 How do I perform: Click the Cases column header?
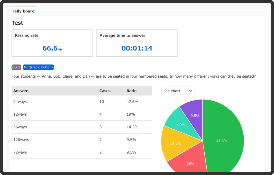(105, 91)
